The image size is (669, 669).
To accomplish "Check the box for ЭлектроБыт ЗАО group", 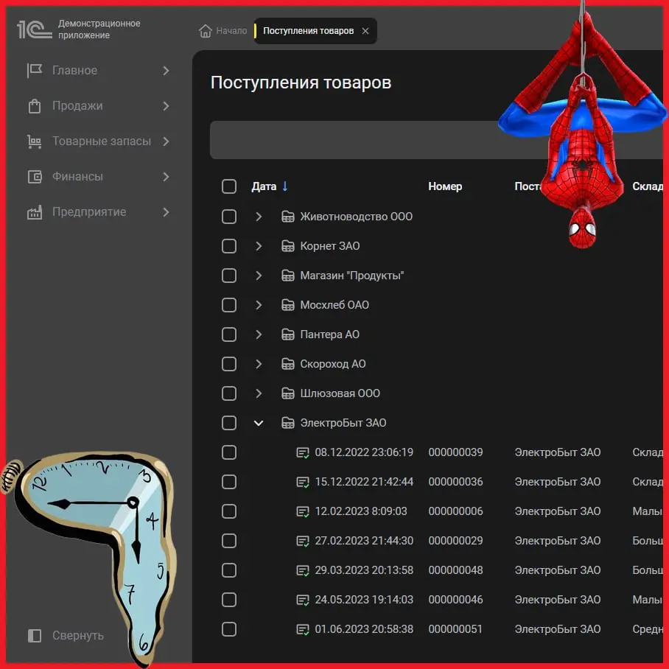I will [x=229, y=423].
